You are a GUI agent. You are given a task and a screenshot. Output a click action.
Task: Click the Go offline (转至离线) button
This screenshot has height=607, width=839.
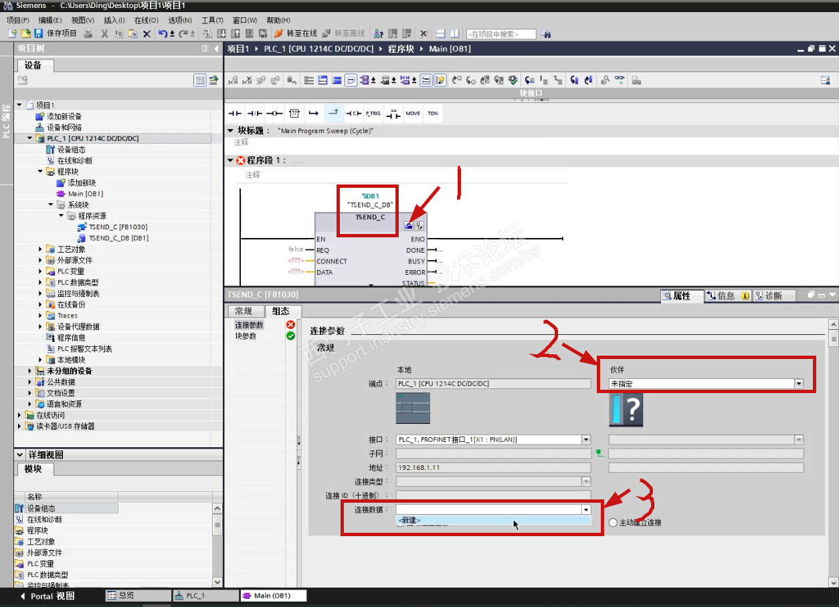(x=343, y=33)
